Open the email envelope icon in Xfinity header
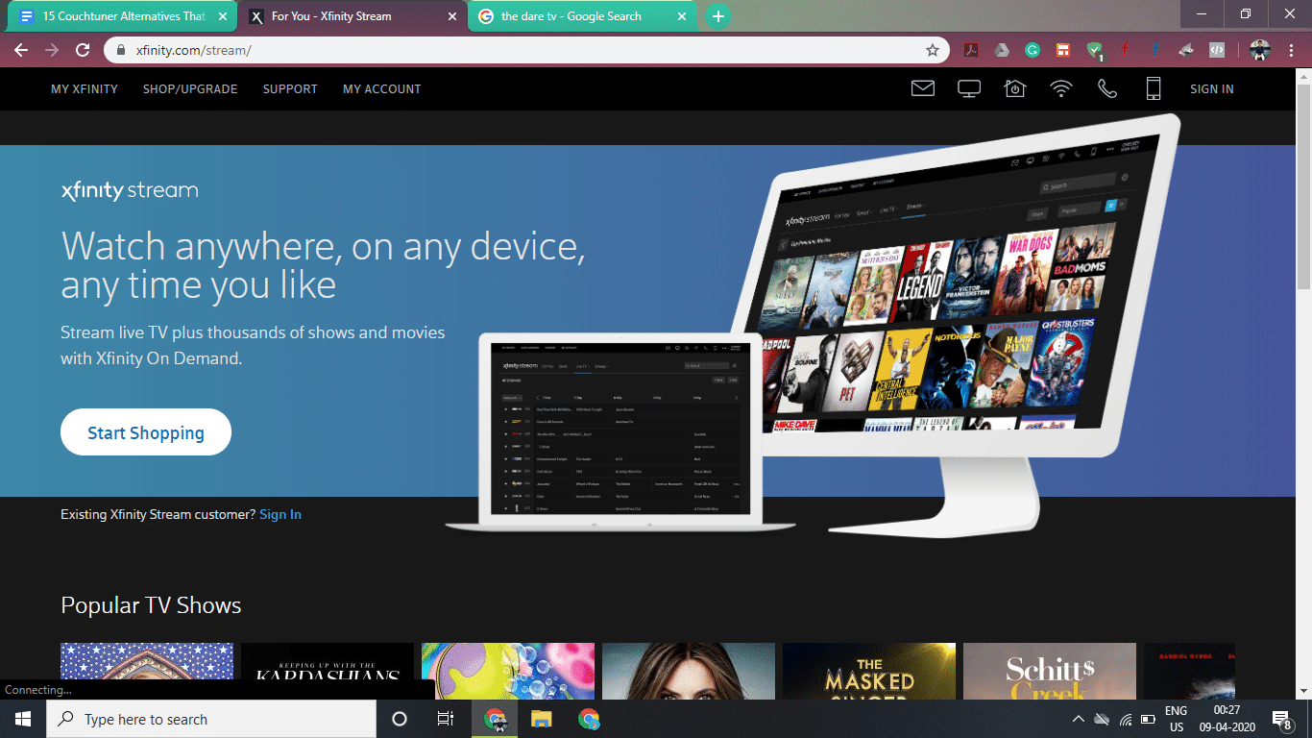Viewport: 1312px width, 738px height. pos(922,88)
